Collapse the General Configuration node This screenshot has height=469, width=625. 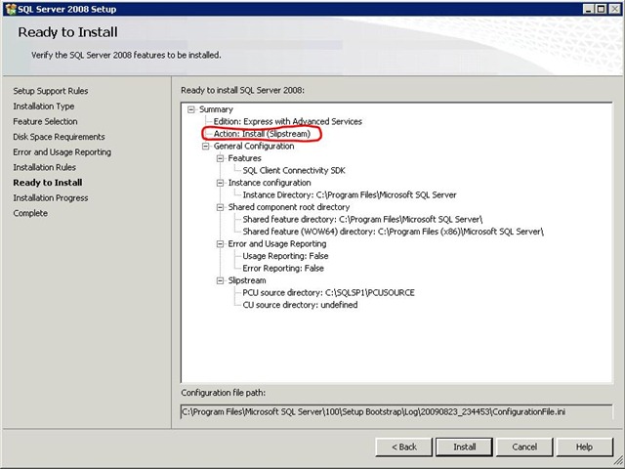tap(206, 146)
